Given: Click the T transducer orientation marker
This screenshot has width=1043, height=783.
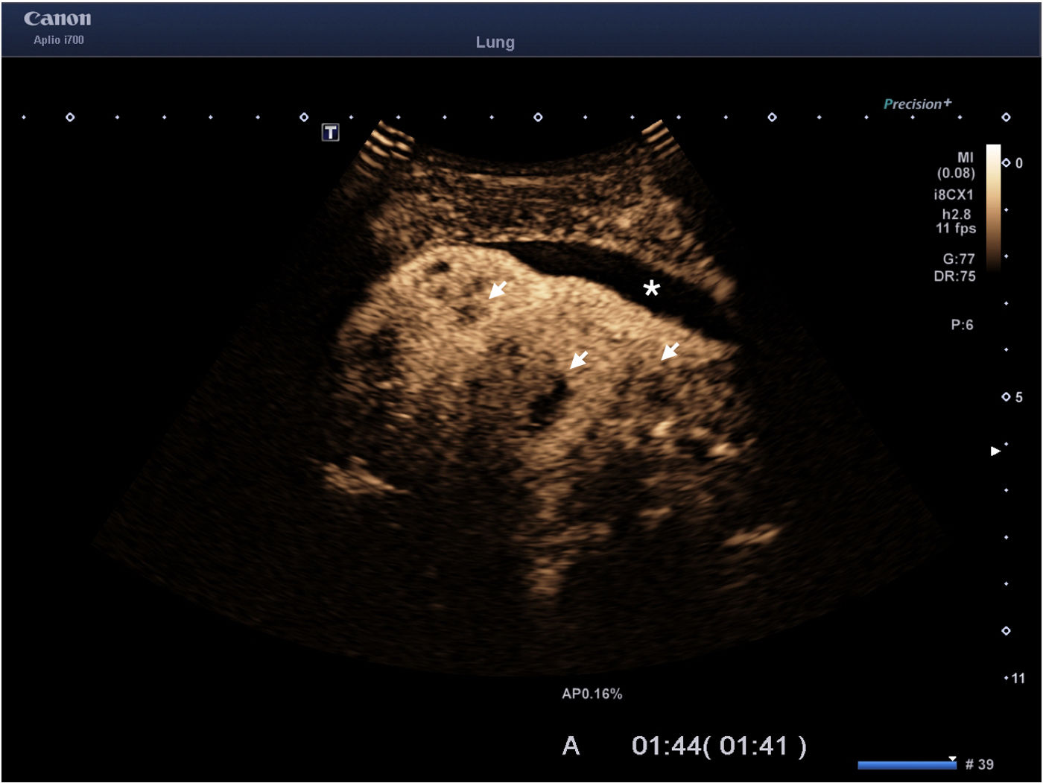Looking at the screenshot, I should [330, 133].
